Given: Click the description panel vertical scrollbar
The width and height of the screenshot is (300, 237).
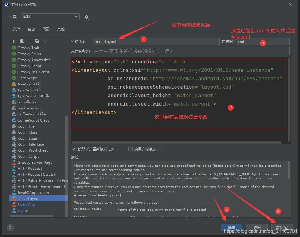Looking at the screenshot, I should (289, 170).
